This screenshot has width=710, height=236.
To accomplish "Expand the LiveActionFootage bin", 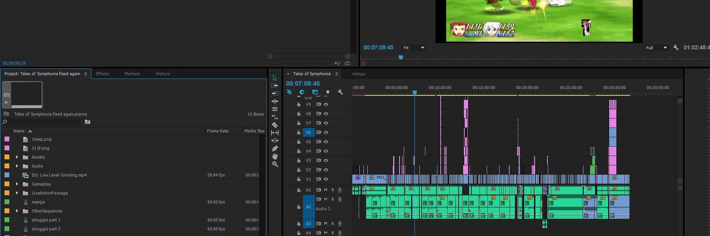I will click(17, 193).
